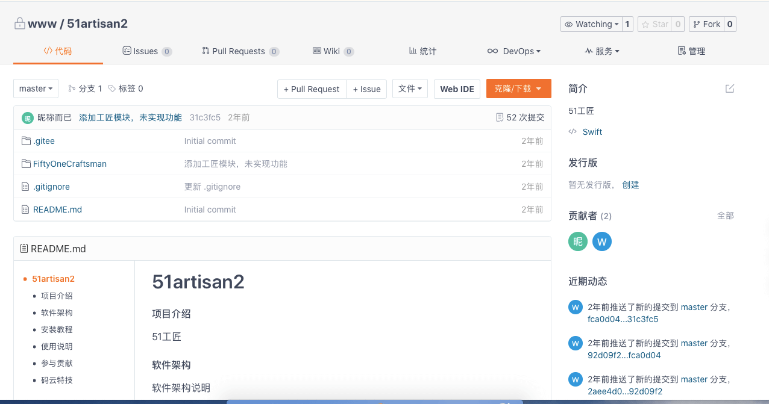Click the 52 次提交 commits history icon
The width and height of the screenshot is (769, 404).
tap(500, 117)
